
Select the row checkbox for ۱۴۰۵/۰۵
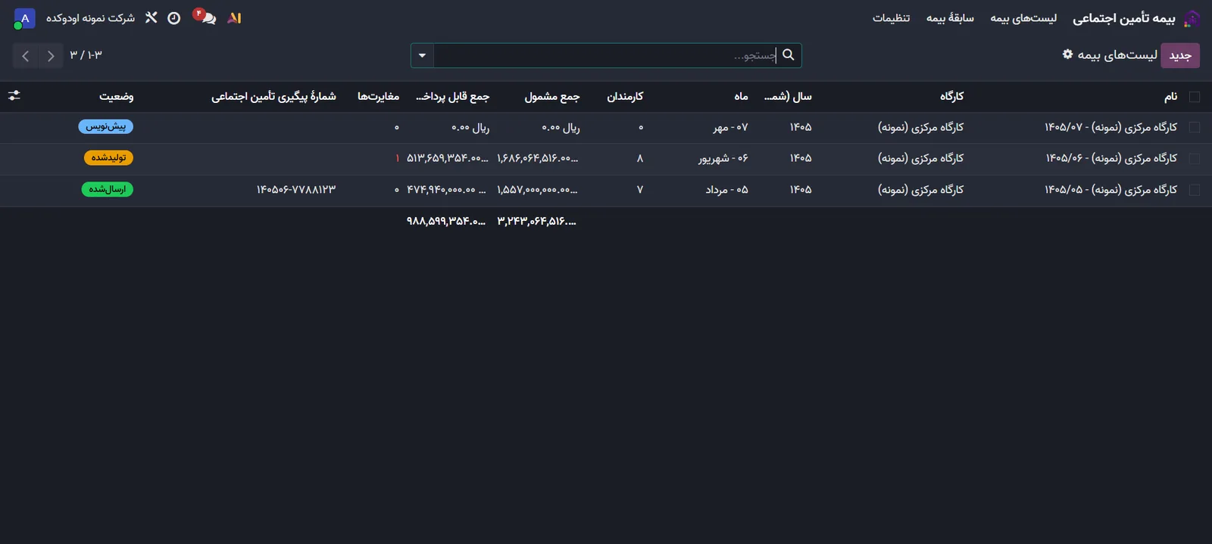1195,191
